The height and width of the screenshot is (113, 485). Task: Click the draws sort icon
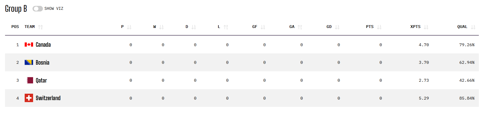193,27
